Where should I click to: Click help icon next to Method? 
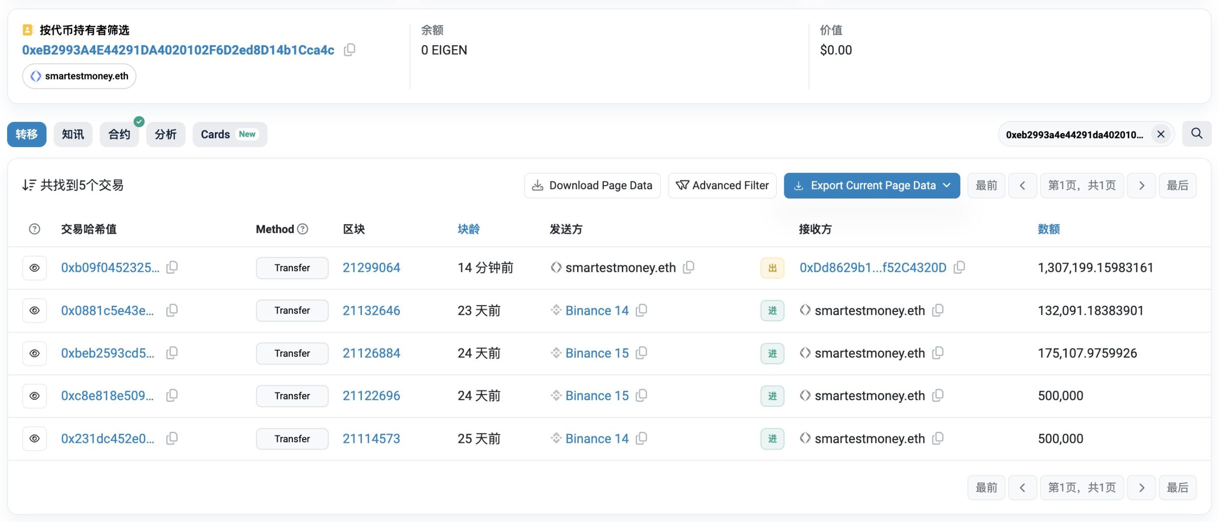pyautogui.click(x=303, y=229)
